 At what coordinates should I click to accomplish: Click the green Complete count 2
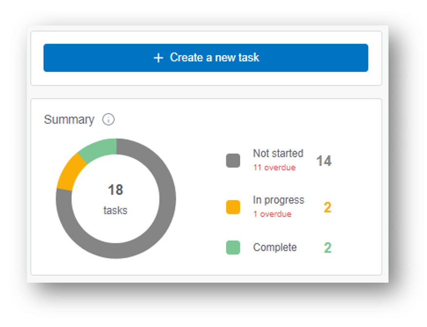328,248
